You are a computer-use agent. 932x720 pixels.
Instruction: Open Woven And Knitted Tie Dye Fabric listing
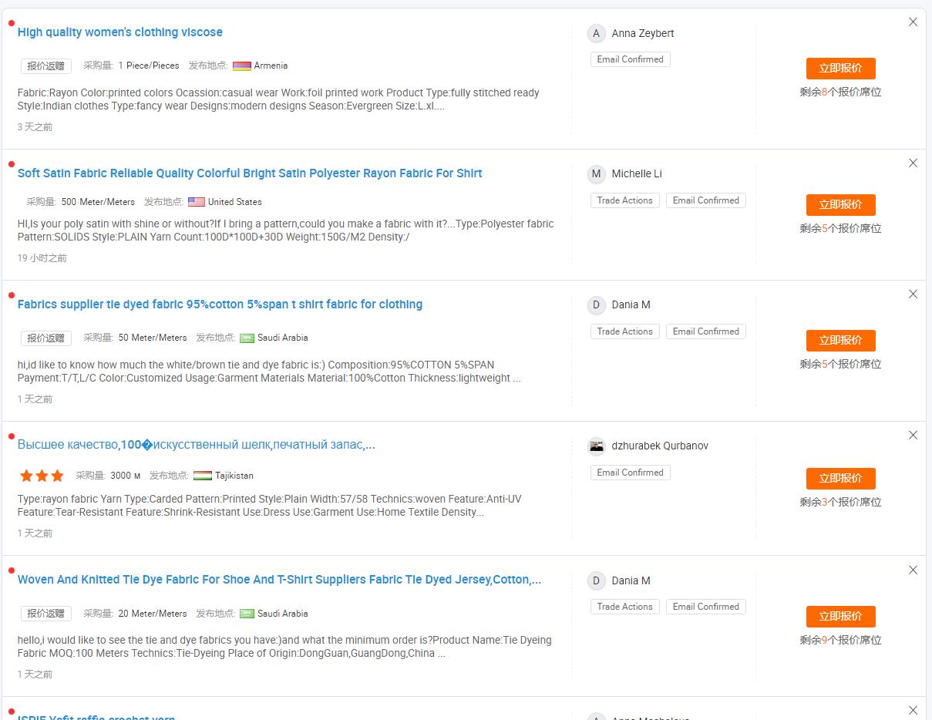coord(279,580)
